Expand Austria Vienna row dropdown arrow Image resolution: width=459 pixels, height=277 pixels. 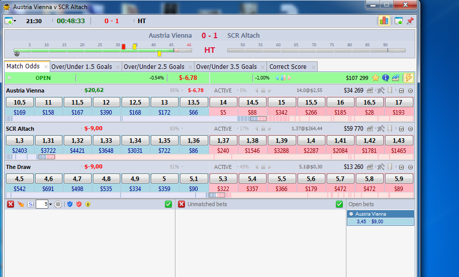(401, 91)
